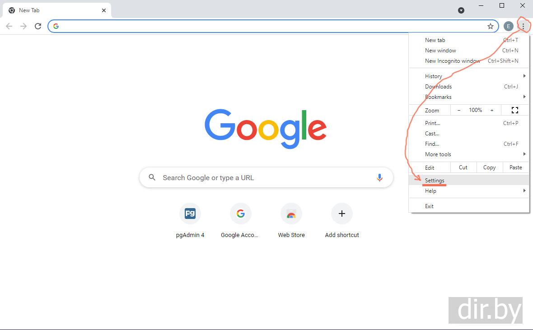
Task: Close the New Tab tab
Action: click(x=104, y=10)
